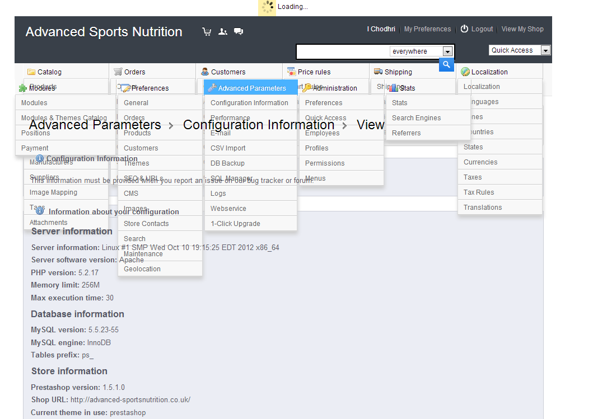Click the folder icon beside Catalog

click(x=31, y=72)
